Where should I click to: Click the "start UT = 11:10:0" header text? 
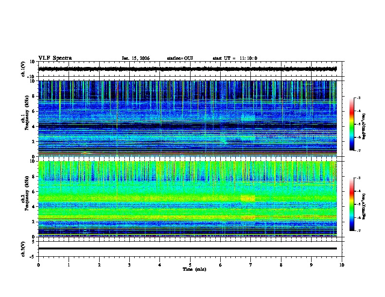pos(235,58)
